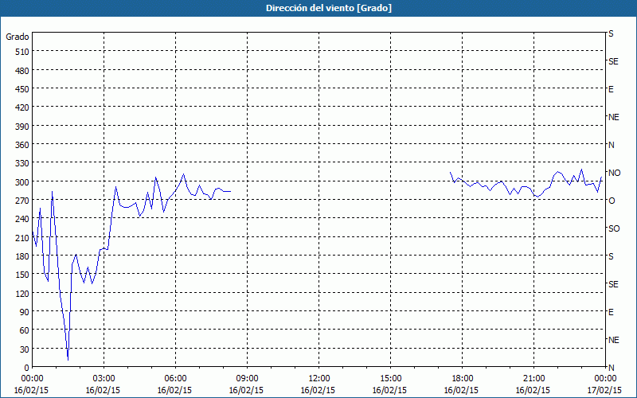
Task: Click the 'S' compass label level with 180
Action: point(611,256)
